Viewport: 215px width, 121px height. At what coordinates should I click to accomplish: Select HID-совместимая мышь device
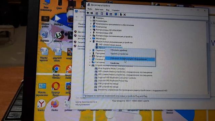pos(110,45)
